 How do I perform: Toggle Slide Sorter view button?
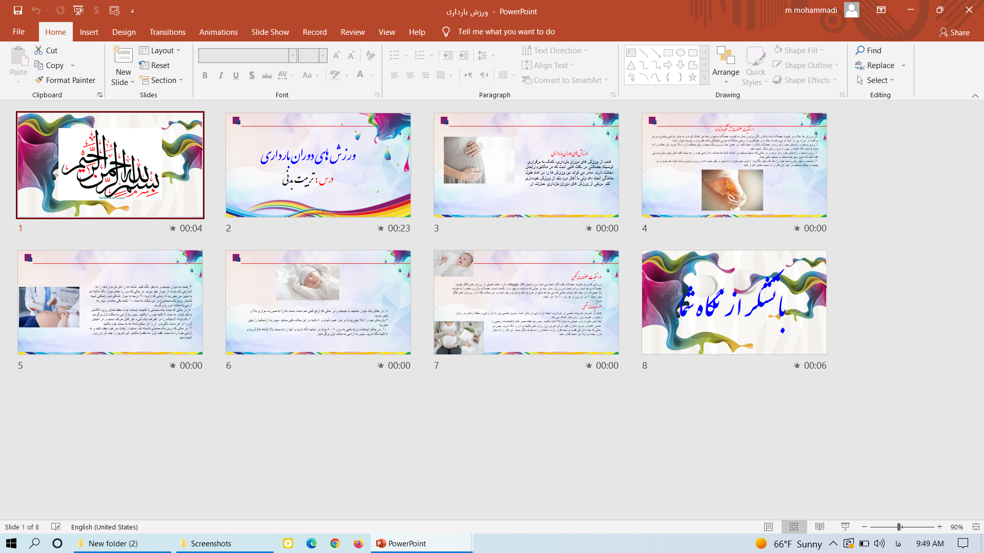click(794, 527)
